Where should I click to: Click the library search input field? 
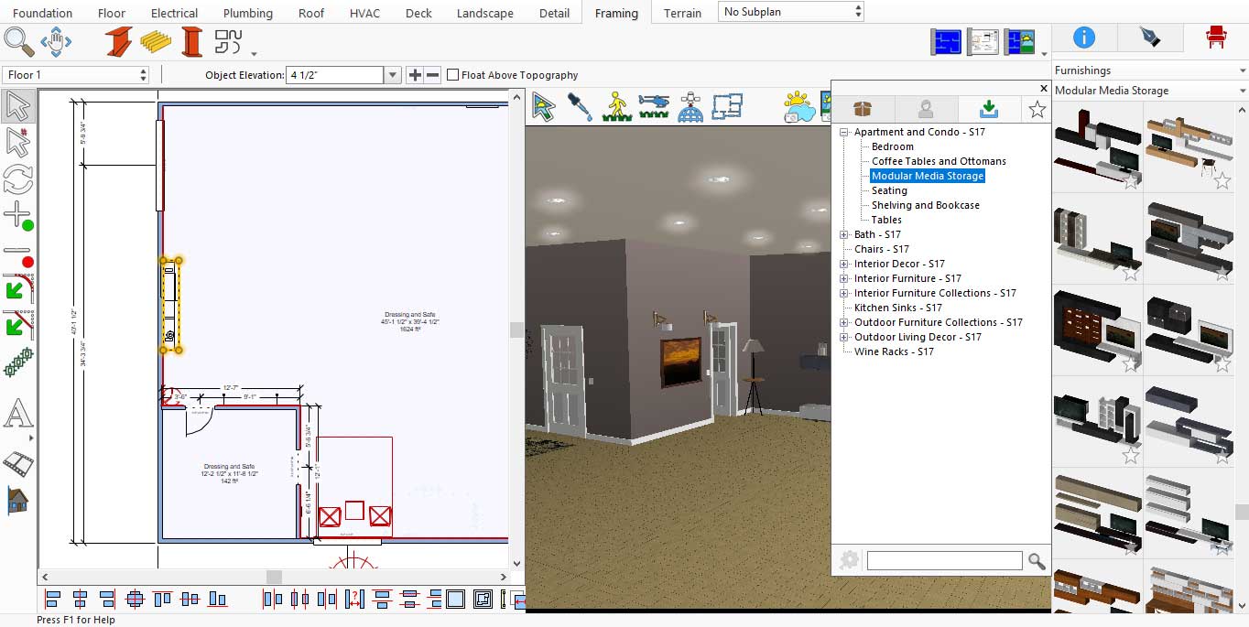click(x=943, y=560)
